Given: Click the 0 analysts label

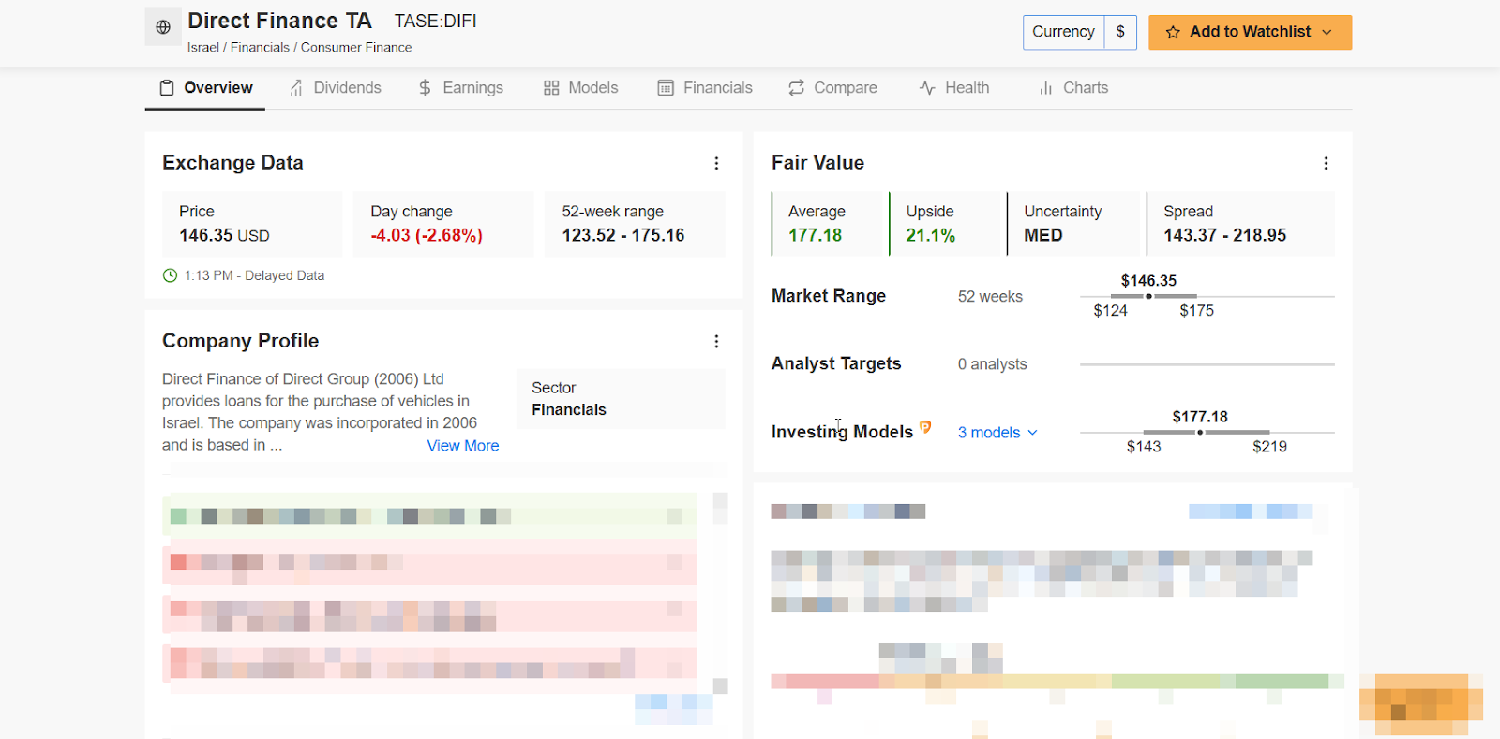Looking at the screenshot, I should click(992, 364).
